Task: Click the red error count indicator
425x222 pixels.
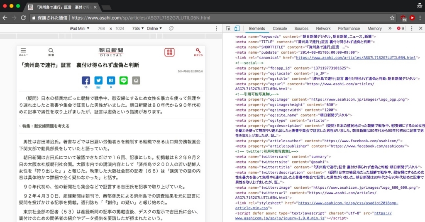Action: tap(401, 28)
